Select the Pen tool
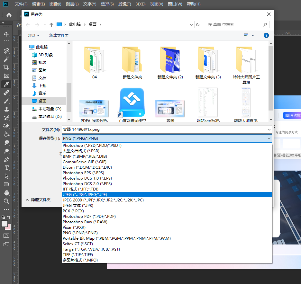 (x=6, y=159)
